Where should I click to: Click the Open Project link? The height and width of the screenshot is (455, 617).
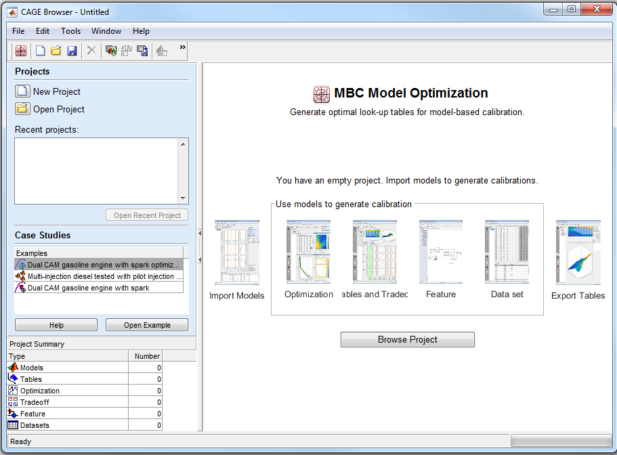tap(59, 109)
